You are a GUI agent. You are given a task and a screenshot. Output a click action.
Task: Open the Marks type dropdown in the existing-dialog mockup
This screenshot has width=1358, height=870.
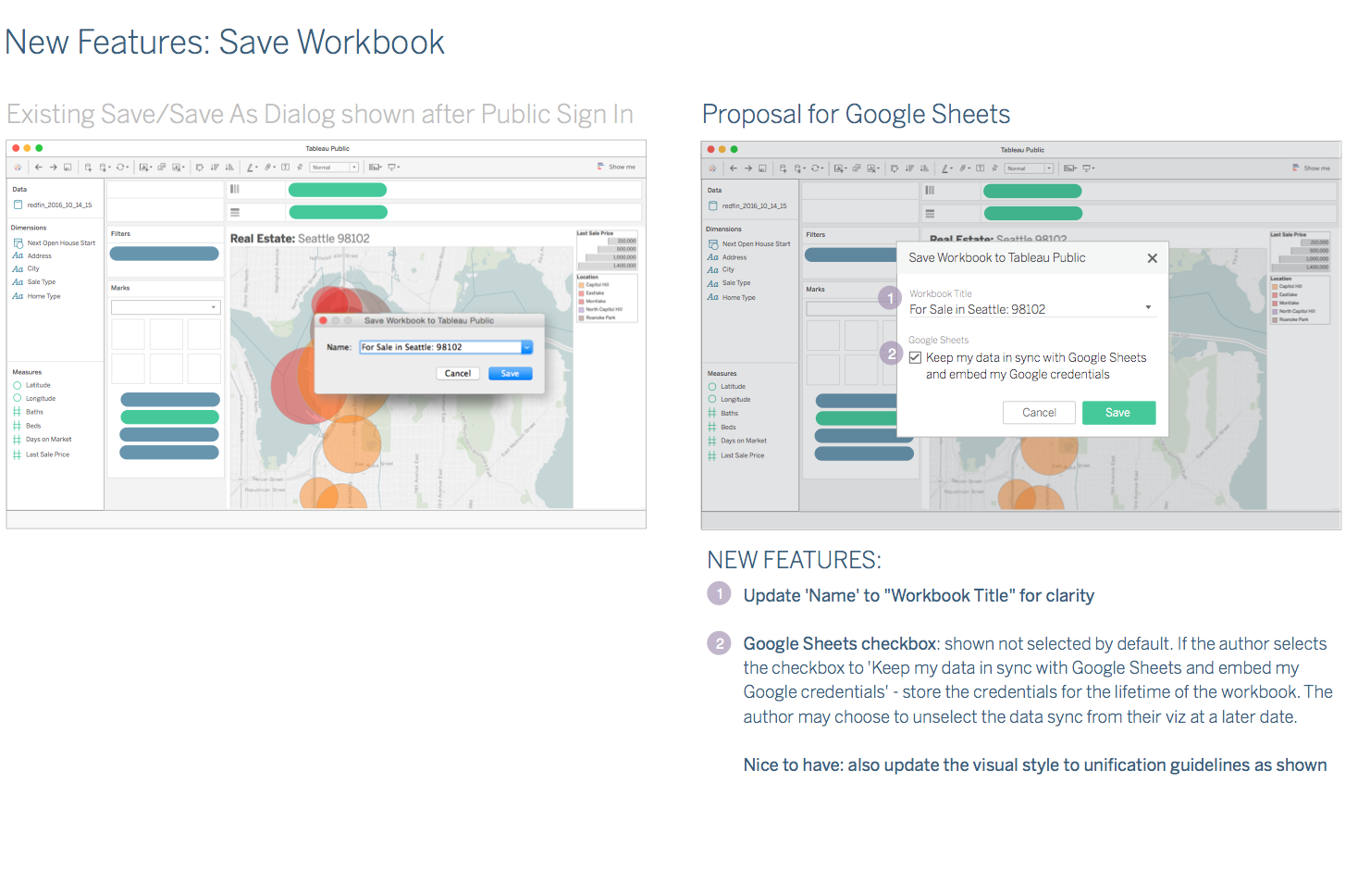point(166,307)
